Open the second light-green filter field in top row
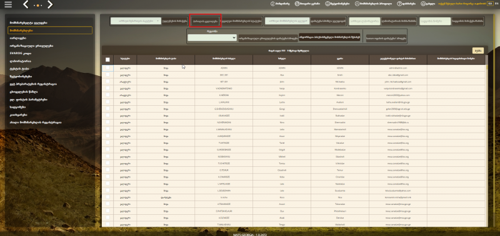The image size is (500, 236). click(287, 21)
